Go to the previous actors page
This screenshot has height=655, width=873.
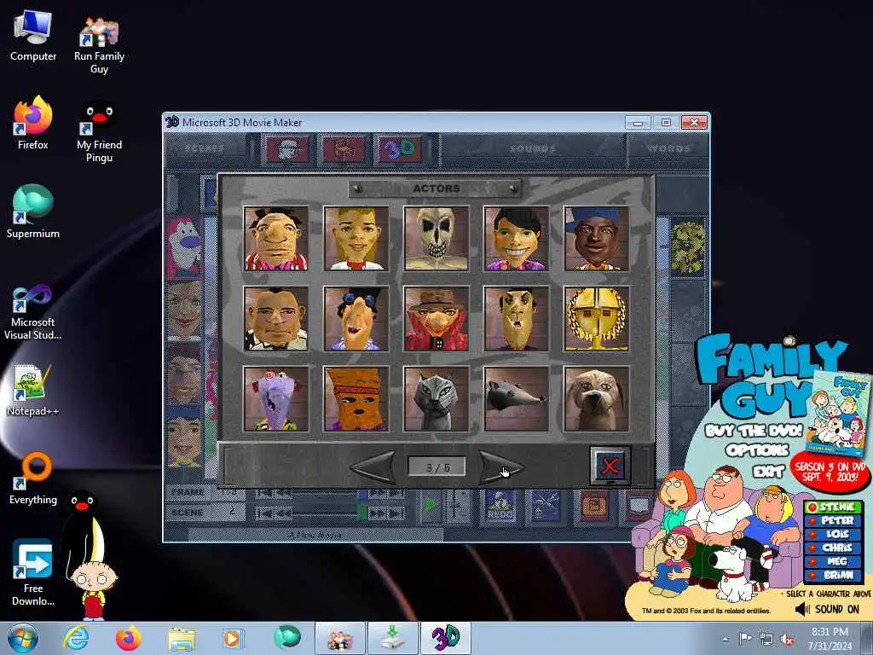click(x=373, y=467)
